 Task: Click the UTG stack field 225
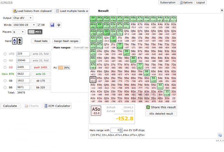click(x=23, y=54)
